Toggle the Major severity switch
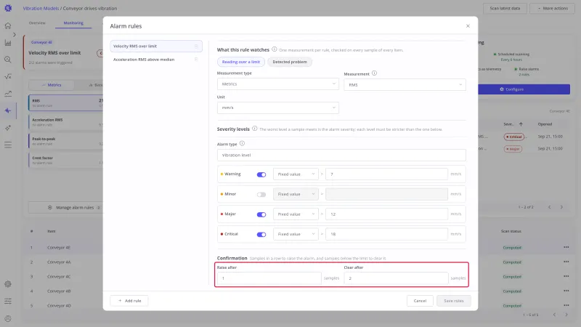The image size is (581, 327). [261, 214]
